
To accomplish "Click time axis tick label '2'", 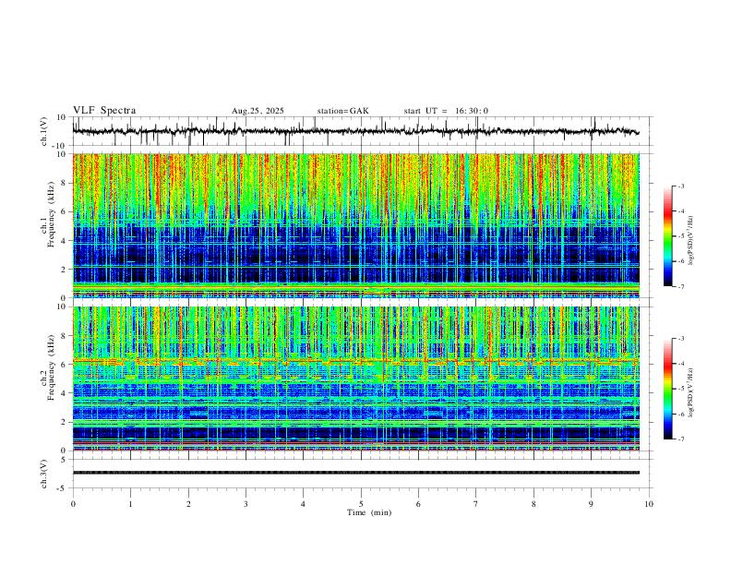I will (188, 504).
